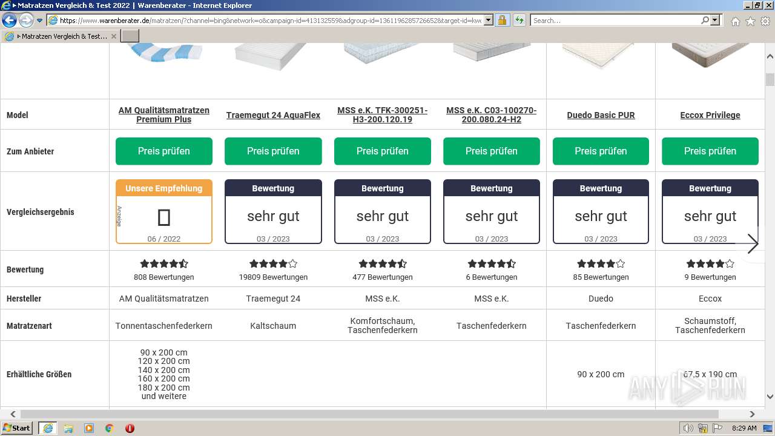The height and width of the screenshot is (436, 775).
Task: Open the Windows Start menu
Action: point(17,428)
